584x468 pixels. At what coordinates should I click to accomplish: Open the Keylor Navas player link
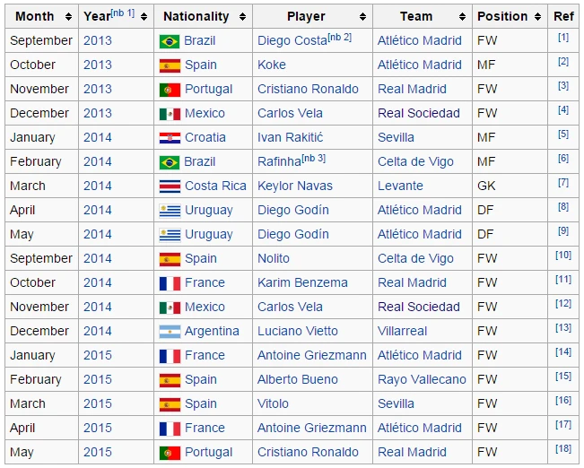294,186
